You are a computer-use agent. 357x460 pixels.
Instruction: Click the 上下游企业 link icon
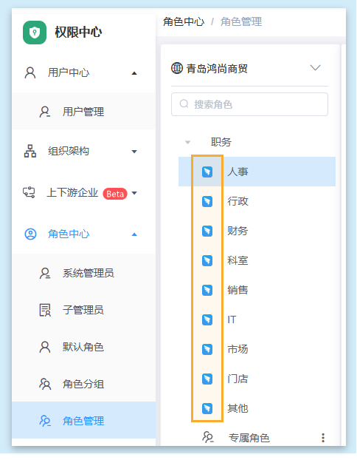point(29,192)
